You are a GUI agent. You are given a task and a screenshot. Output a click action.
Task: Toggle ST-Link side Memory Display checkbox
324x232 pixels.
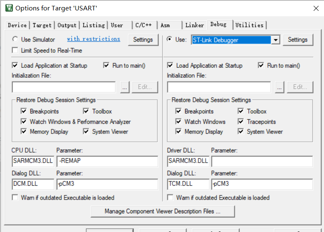(179, 131)
